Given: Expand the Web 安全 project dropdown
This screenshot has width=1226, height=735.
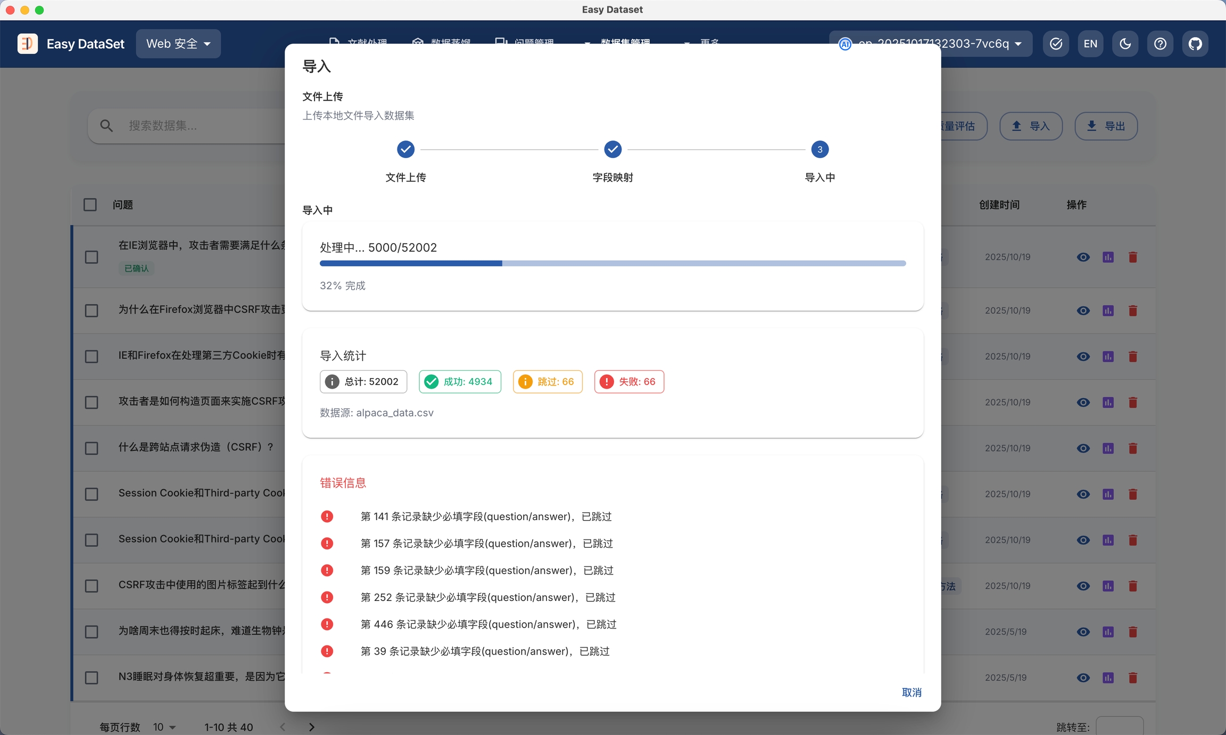Looking at the screenshot, I should point(178,44).
